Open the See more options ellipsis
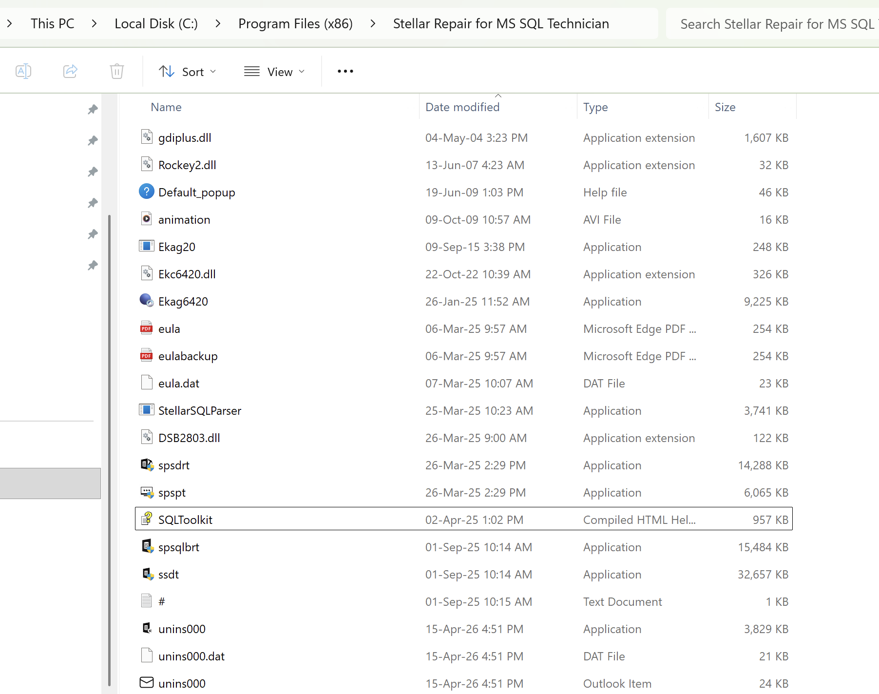 (x=345, y=71)
